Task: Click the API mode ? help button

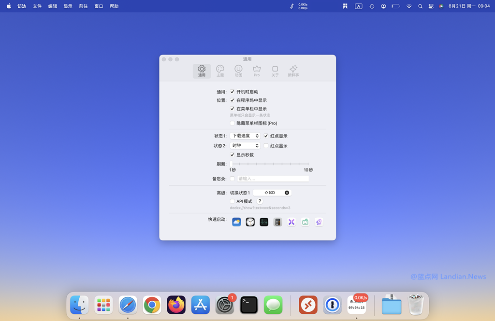Action: coord(260,201)
